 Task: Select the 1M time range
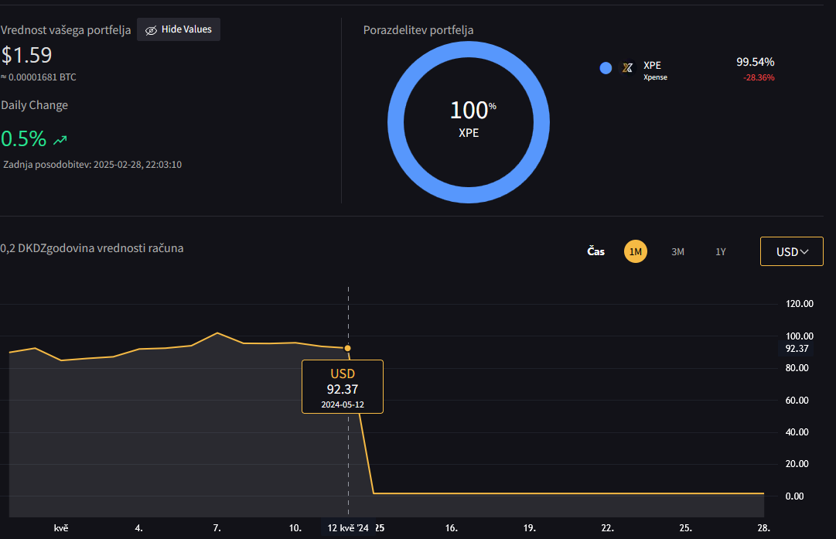click(x=636, y=251)
